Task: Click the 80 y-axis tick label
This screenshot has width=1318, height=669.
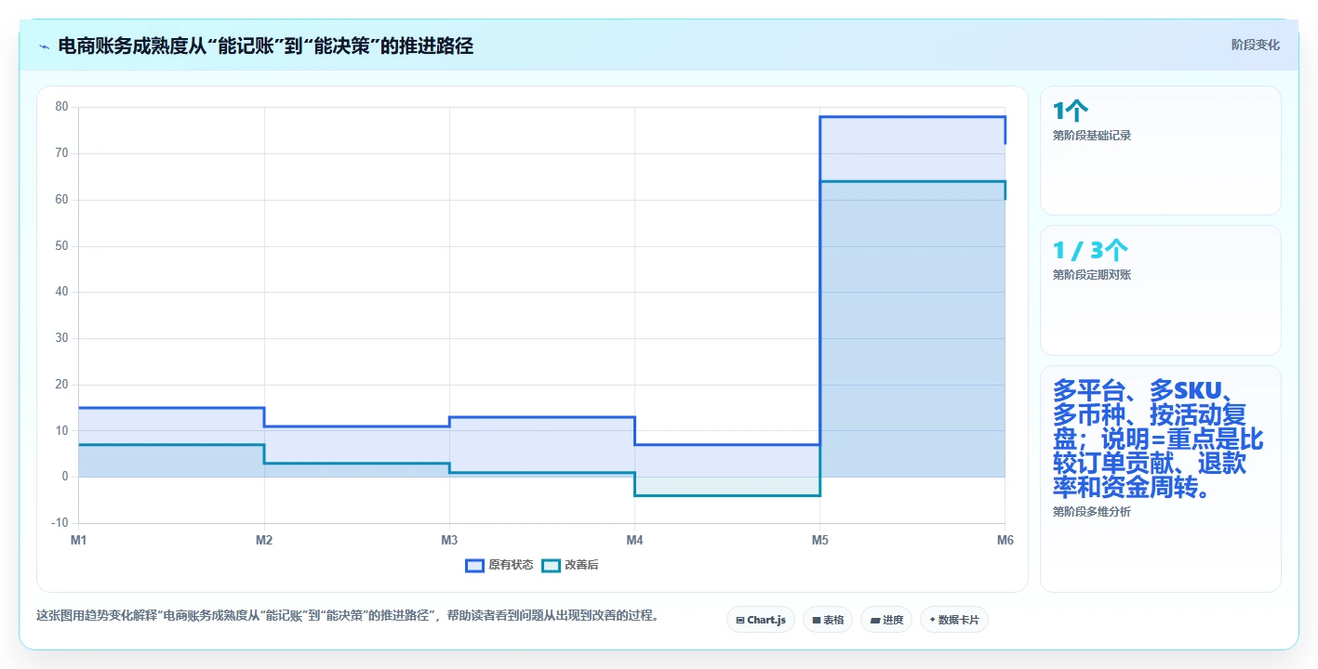Action: 62,107
